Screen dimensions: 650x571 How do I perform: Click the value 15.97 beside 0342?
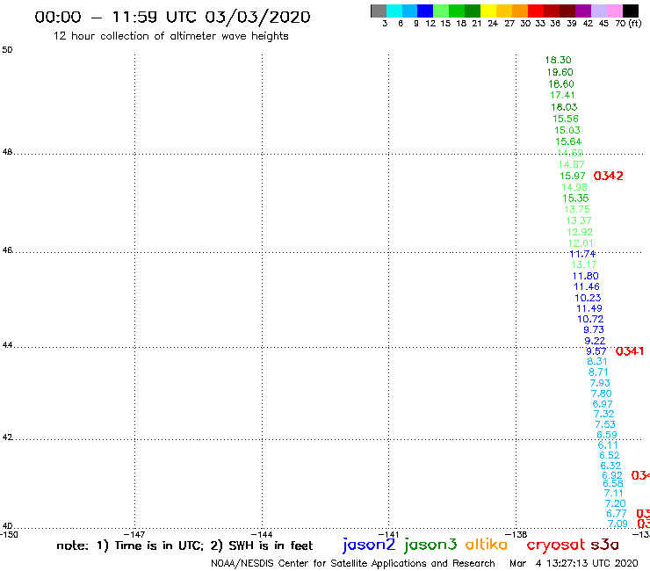[573, 177]
